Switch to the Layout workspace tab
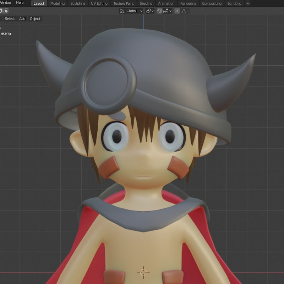 [39, 4]
